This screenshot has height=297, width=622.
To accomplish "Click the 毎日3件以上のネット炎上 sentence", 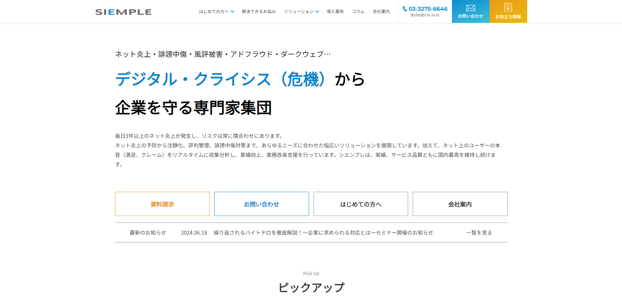I will pos(199,136).
